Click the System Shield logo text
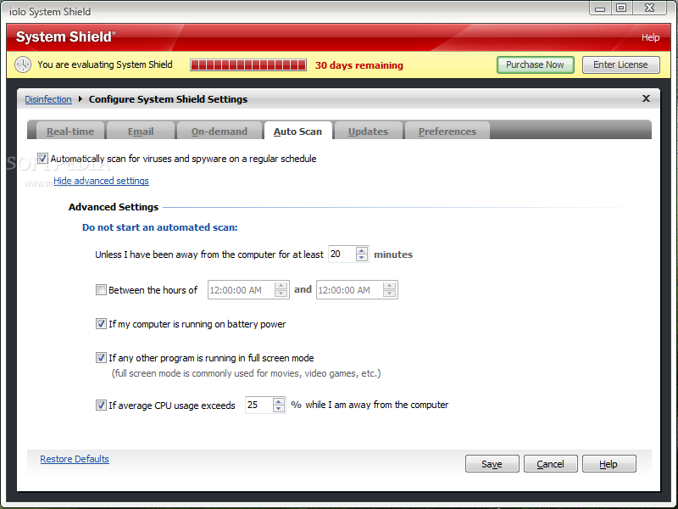 pyautogui.click(x=66, y=36)
